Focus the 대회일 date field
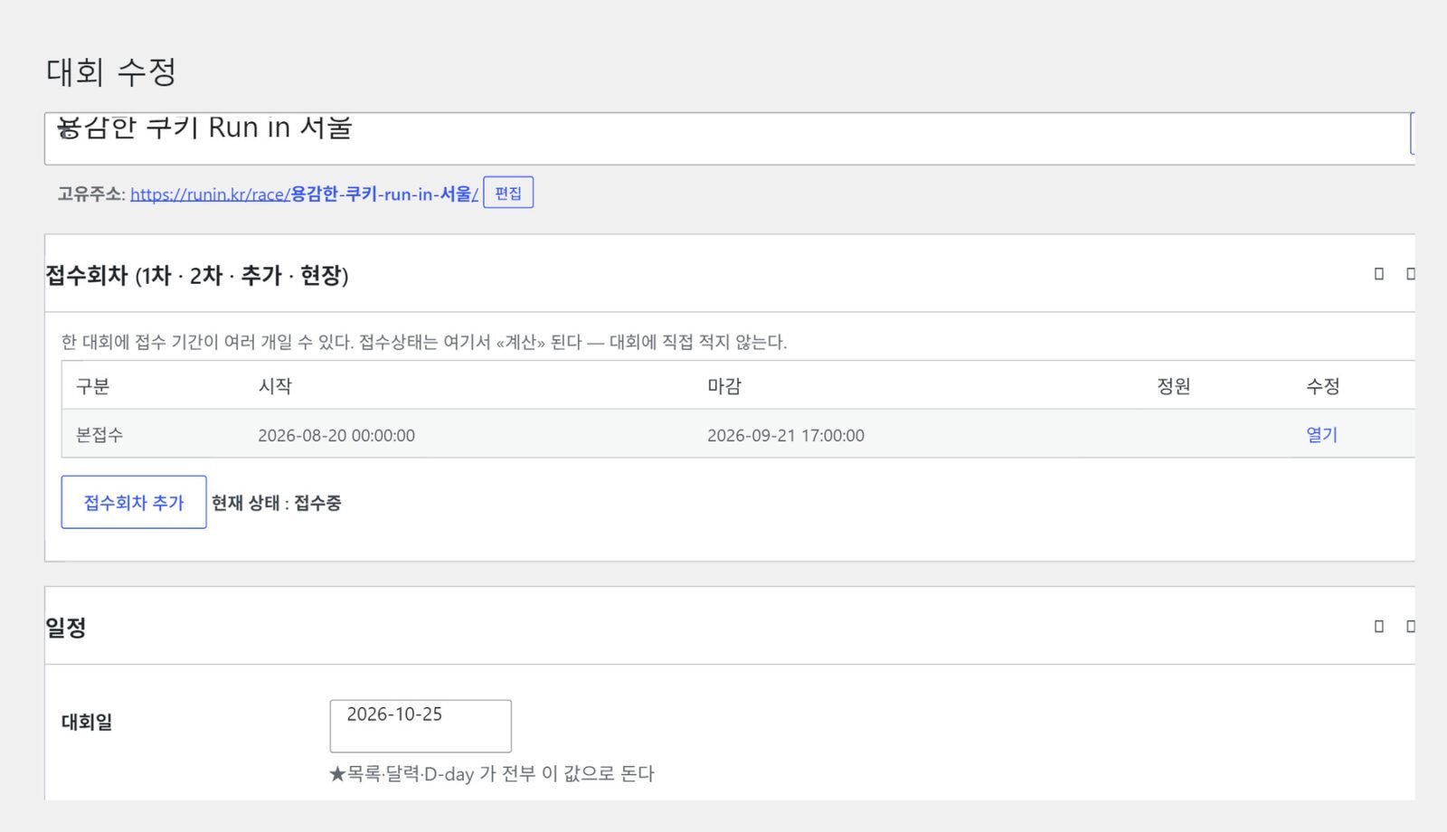 tap(421, 725)
